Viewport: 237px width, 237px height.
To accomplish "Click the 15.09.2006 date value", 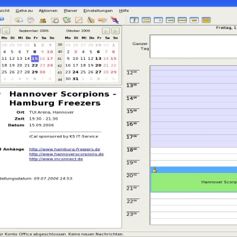I will point(41,125).
